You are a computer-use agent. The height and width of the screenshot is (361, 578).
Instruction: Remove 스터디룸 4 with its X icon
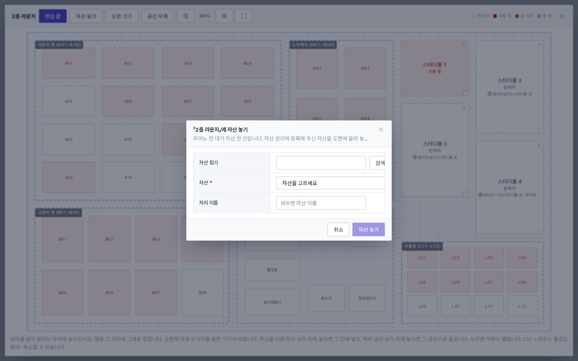(539, 145)
